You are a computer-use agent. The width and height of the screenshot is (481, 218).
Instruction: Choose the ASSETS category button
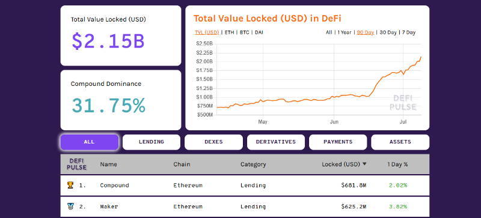[400, 142]
